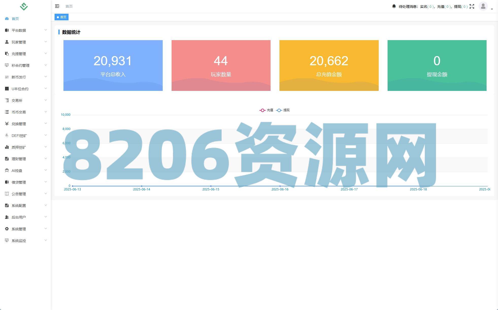Click the 兑换管理 yen icon

click(7, 124)
